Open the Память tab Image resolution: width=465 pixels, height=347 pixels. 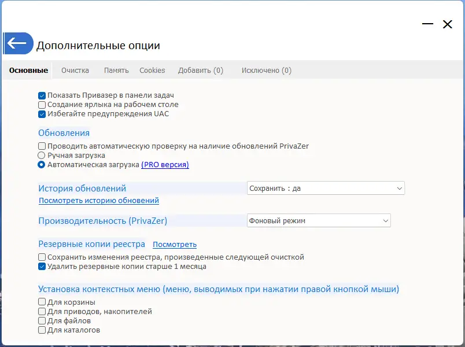pos(116,71)
